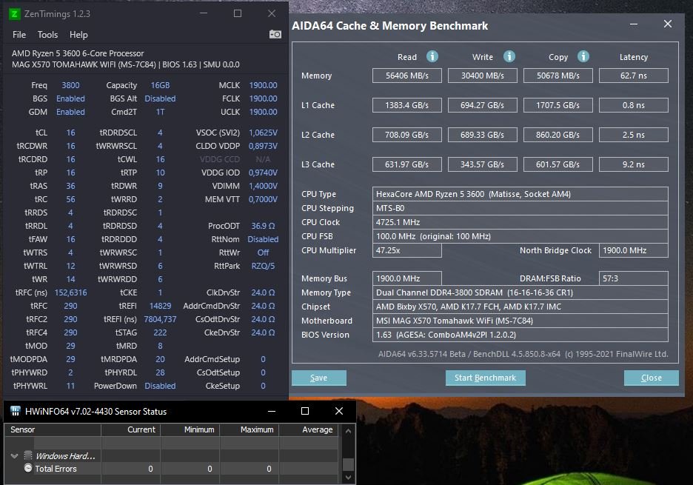Click the Memory Copy 50678 MB/s field

pos(558,76)
